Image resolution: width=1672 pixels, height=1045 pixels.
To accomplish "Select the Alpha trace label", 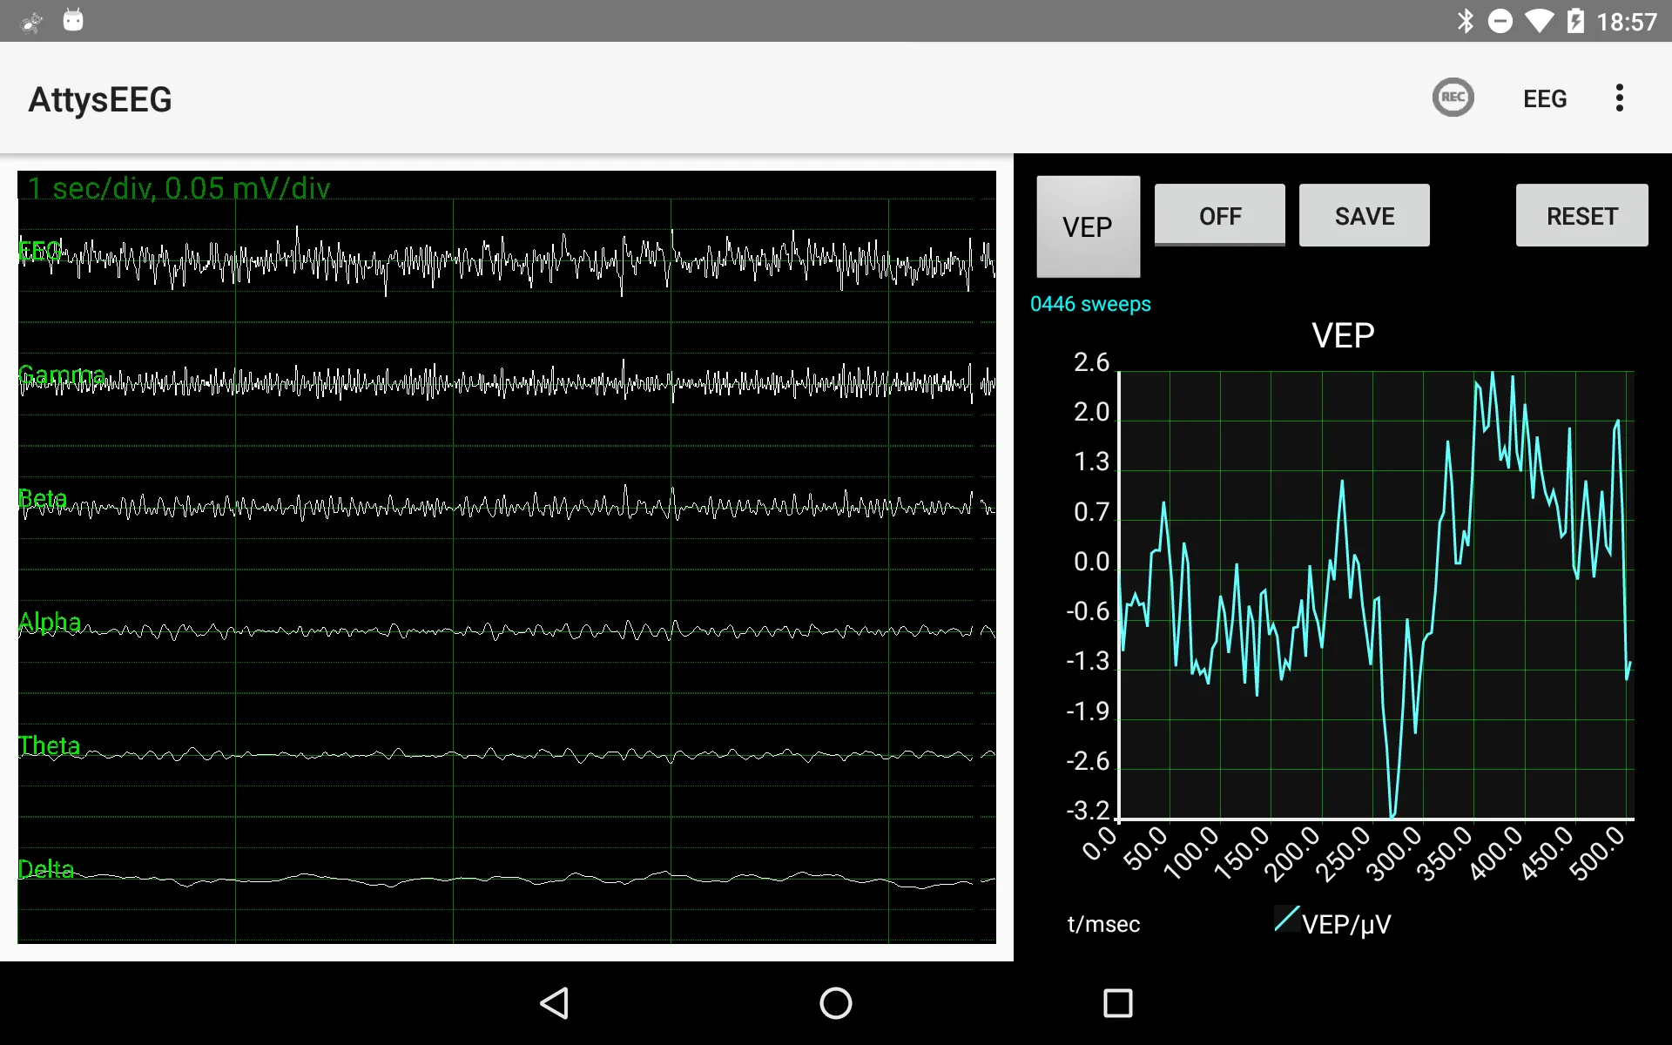I will pyautogui.click(x=50, y=622).
